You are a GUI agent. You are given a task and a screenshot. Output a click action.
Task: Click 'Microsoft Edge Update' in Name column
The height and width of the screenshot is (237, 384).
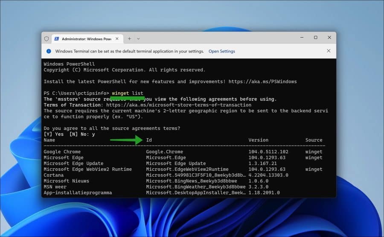point(73,164)
